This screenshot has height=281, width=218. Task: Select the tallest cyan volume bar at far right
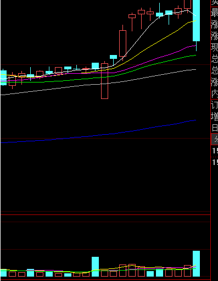pos(196,263)
